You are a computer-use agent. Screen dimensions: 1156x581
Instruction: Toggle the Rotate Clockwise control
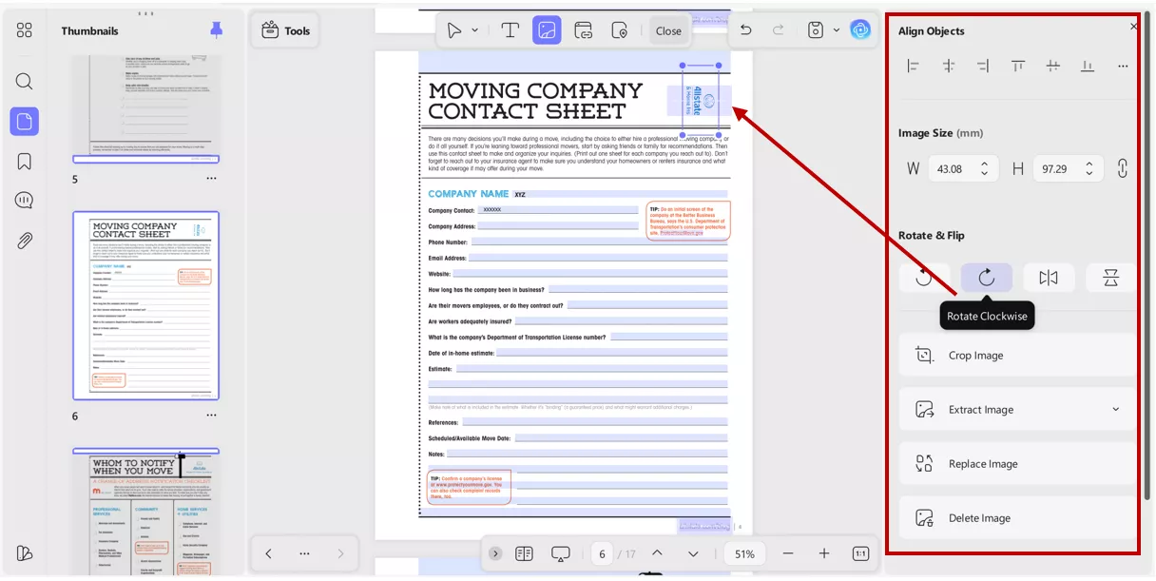pos(987,277)
